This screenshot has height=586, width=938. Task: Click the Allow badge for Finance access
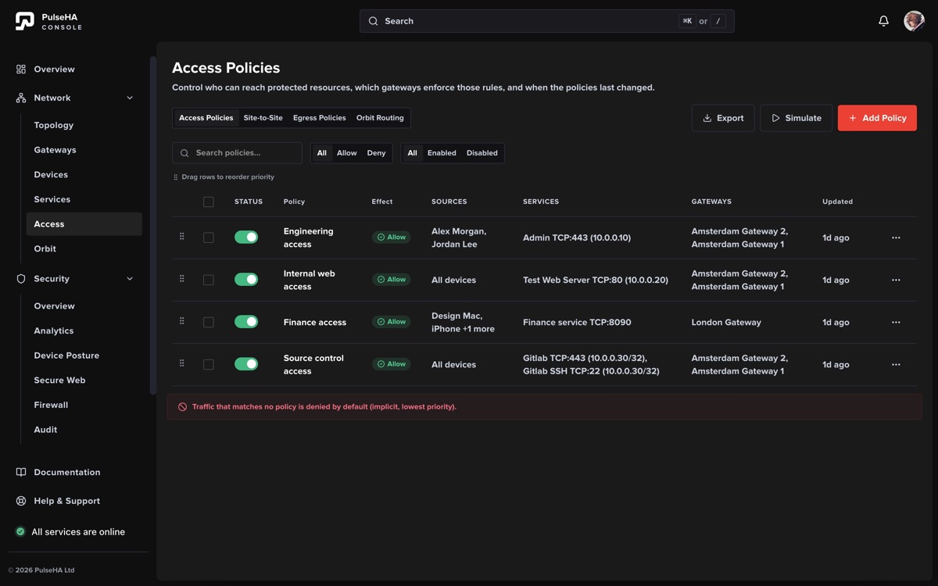391,322
